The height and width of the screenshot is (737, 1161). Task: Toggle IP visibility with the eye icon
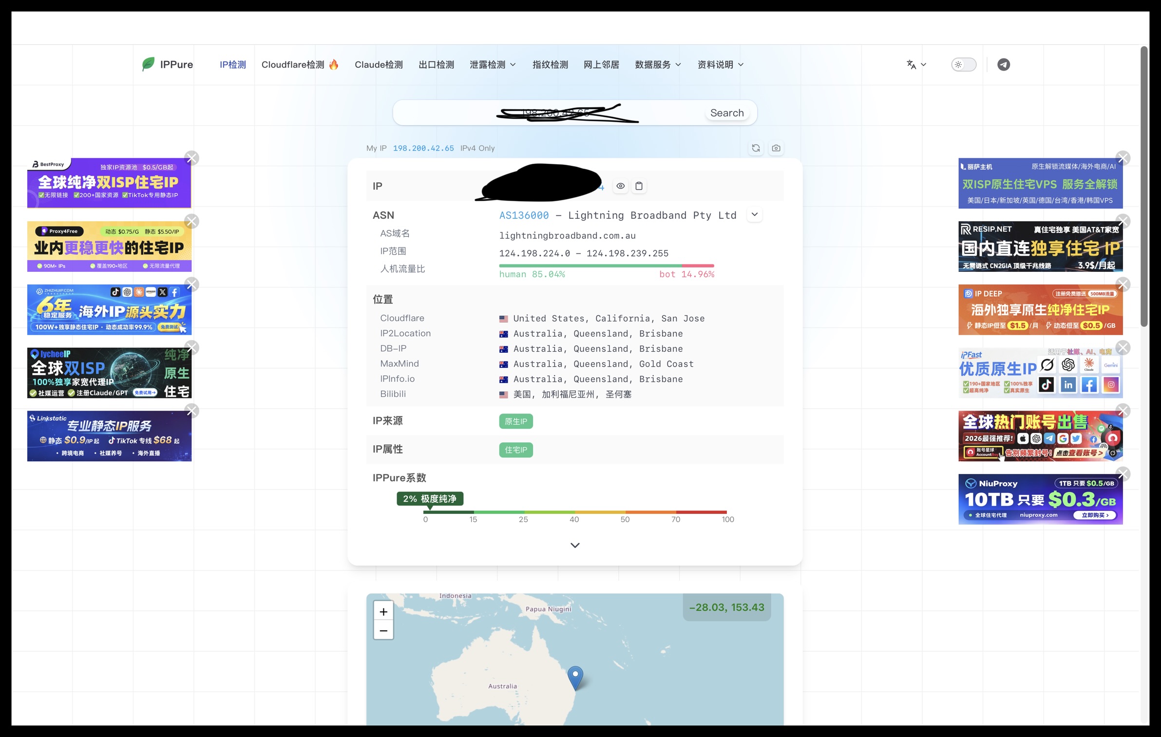click(x=620, y=186)
